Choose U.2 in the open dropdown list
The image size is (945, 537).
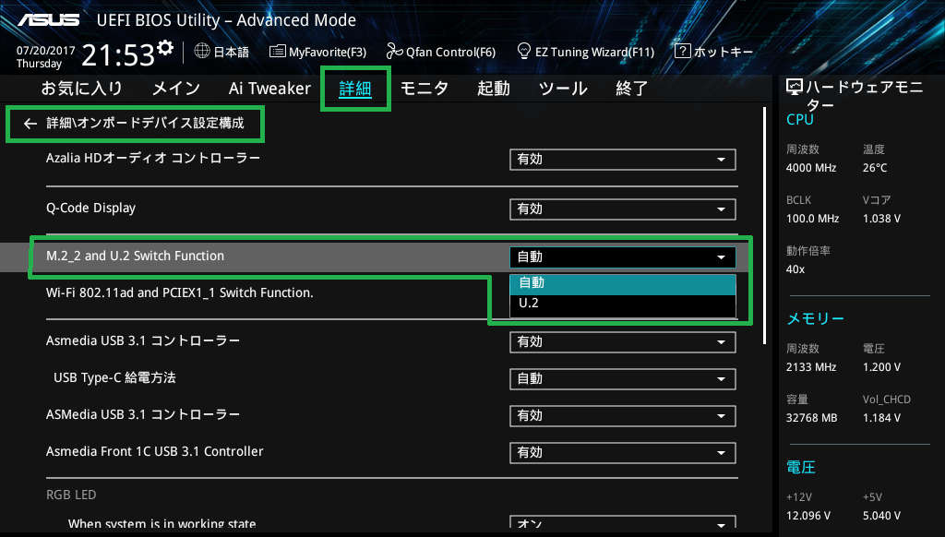[x=623, y=304]
